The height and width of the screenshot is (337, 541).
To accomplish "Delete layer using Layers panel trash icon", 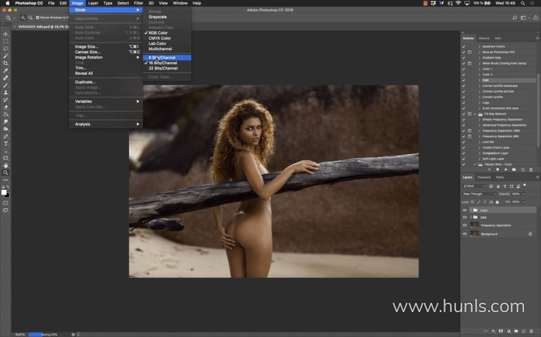I will (x=532, y=331).
